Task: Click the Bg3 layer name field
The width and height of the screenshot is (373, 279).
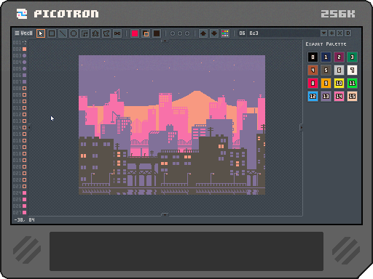Action: (x=283, y=33)
